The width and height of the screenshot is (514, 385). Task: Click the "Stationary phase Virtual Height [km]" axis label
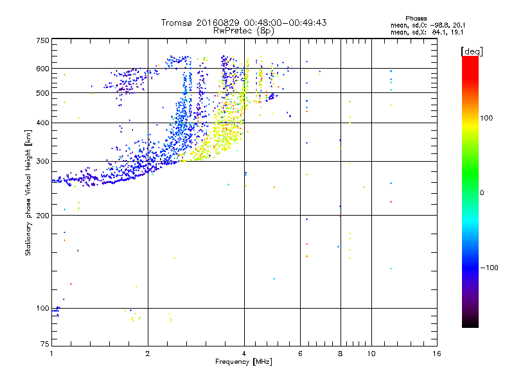[x=28, y=193]
